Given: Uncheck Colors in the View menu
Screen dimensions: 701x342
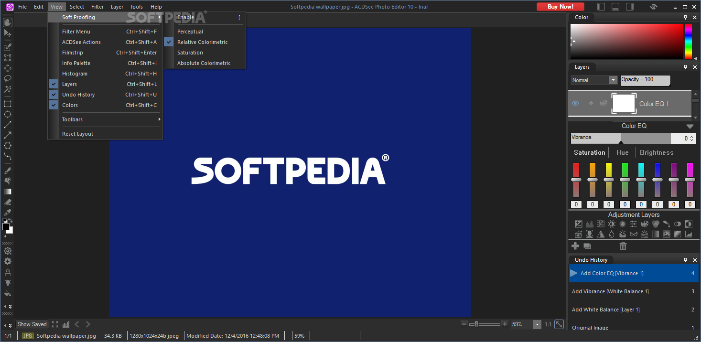Looking at the screenshot, I should (x=105, y=105).
